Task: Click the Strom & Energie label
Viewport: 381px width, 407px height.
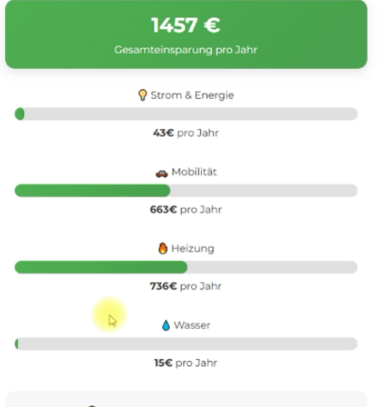Action: coord(193,96)
